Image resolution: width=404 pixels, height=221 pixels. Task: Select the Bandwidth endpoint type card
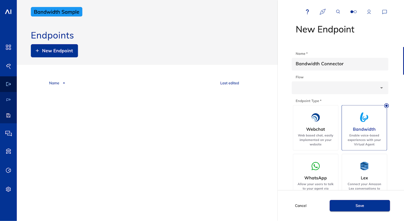[364, 128]
